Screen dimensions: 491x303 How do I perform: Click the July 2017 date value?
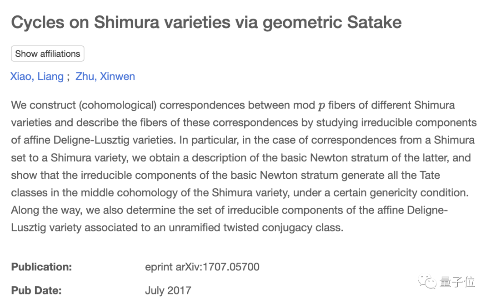pos(168,290)
